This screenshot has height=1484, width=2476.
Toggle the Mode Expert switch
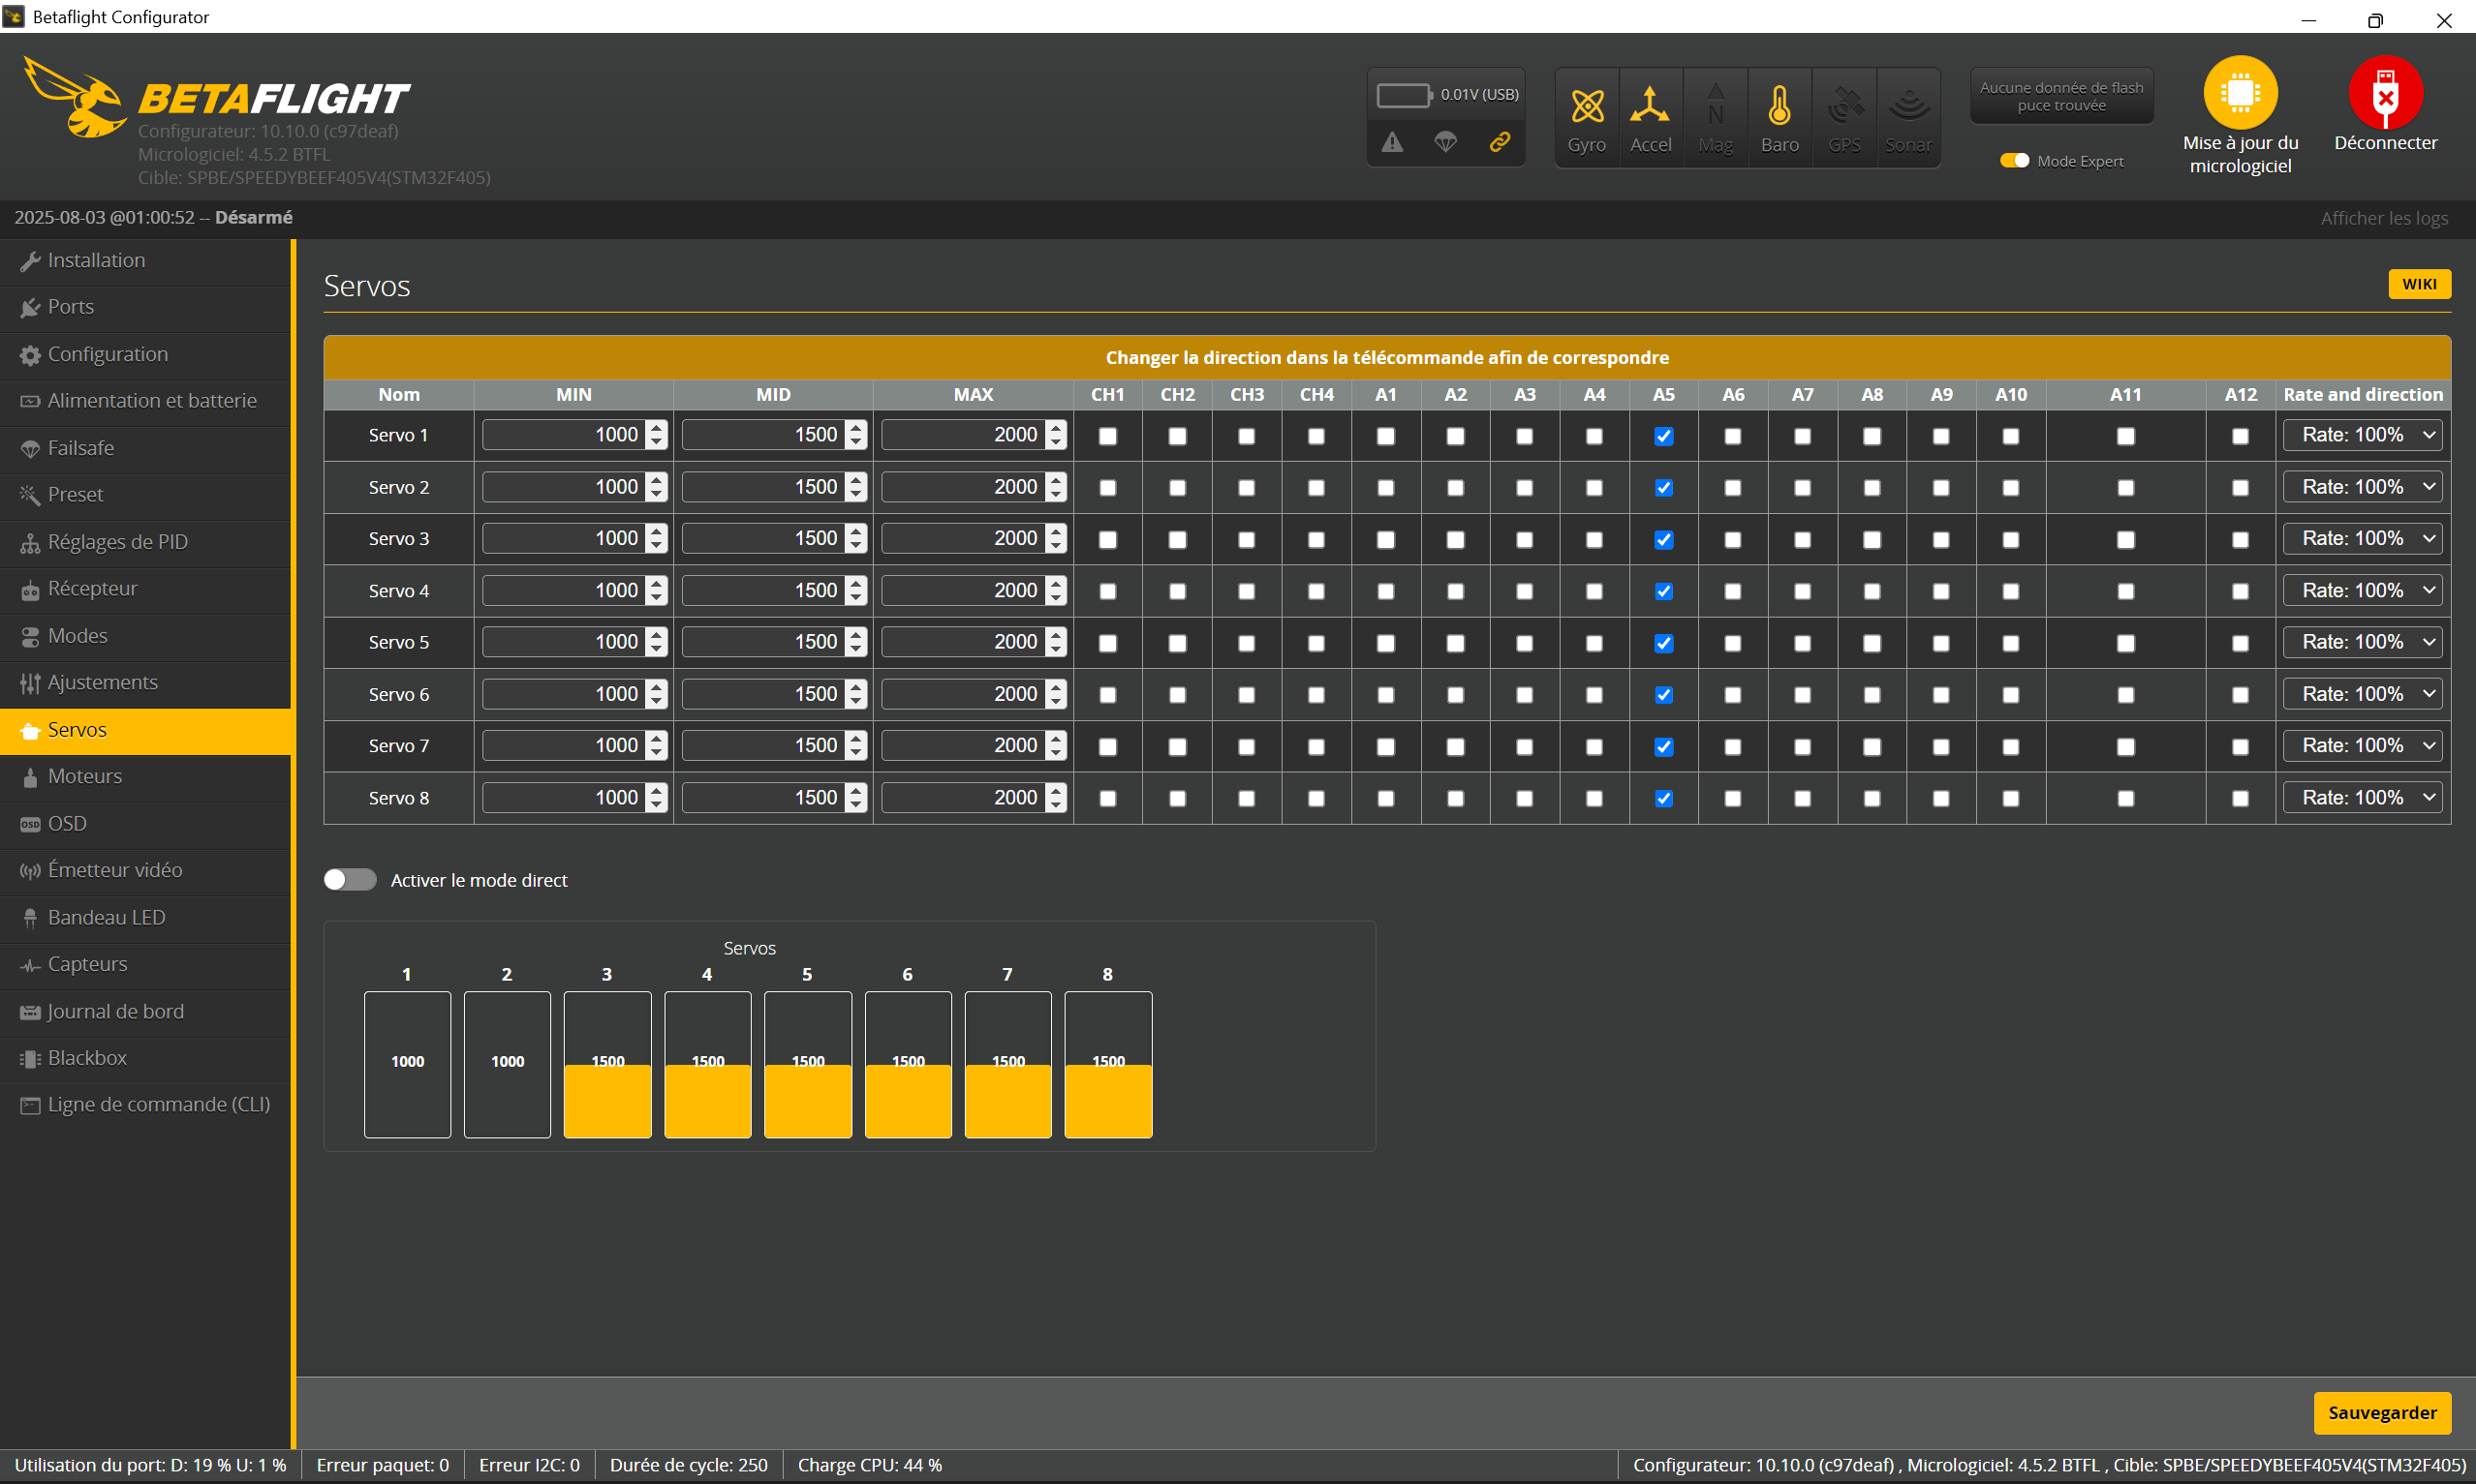click(2014, 161)
